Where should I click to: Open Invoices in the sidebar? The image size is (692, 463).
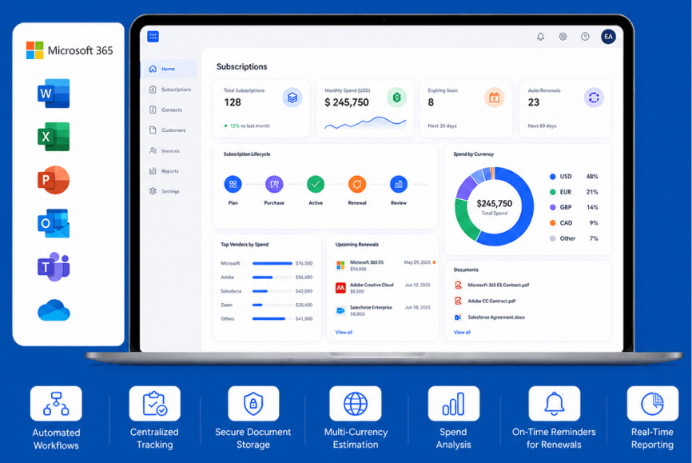pos(165,151)
